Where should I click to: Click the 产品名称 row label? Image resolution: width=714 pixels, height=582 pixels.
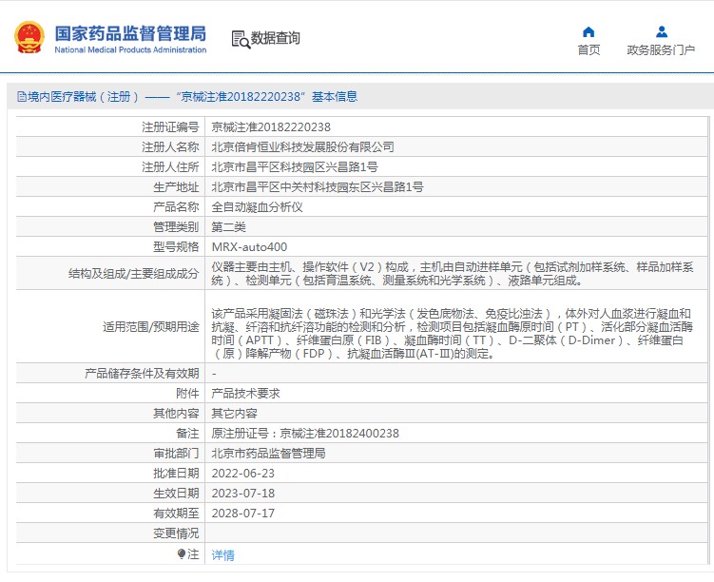coord(176,207)
